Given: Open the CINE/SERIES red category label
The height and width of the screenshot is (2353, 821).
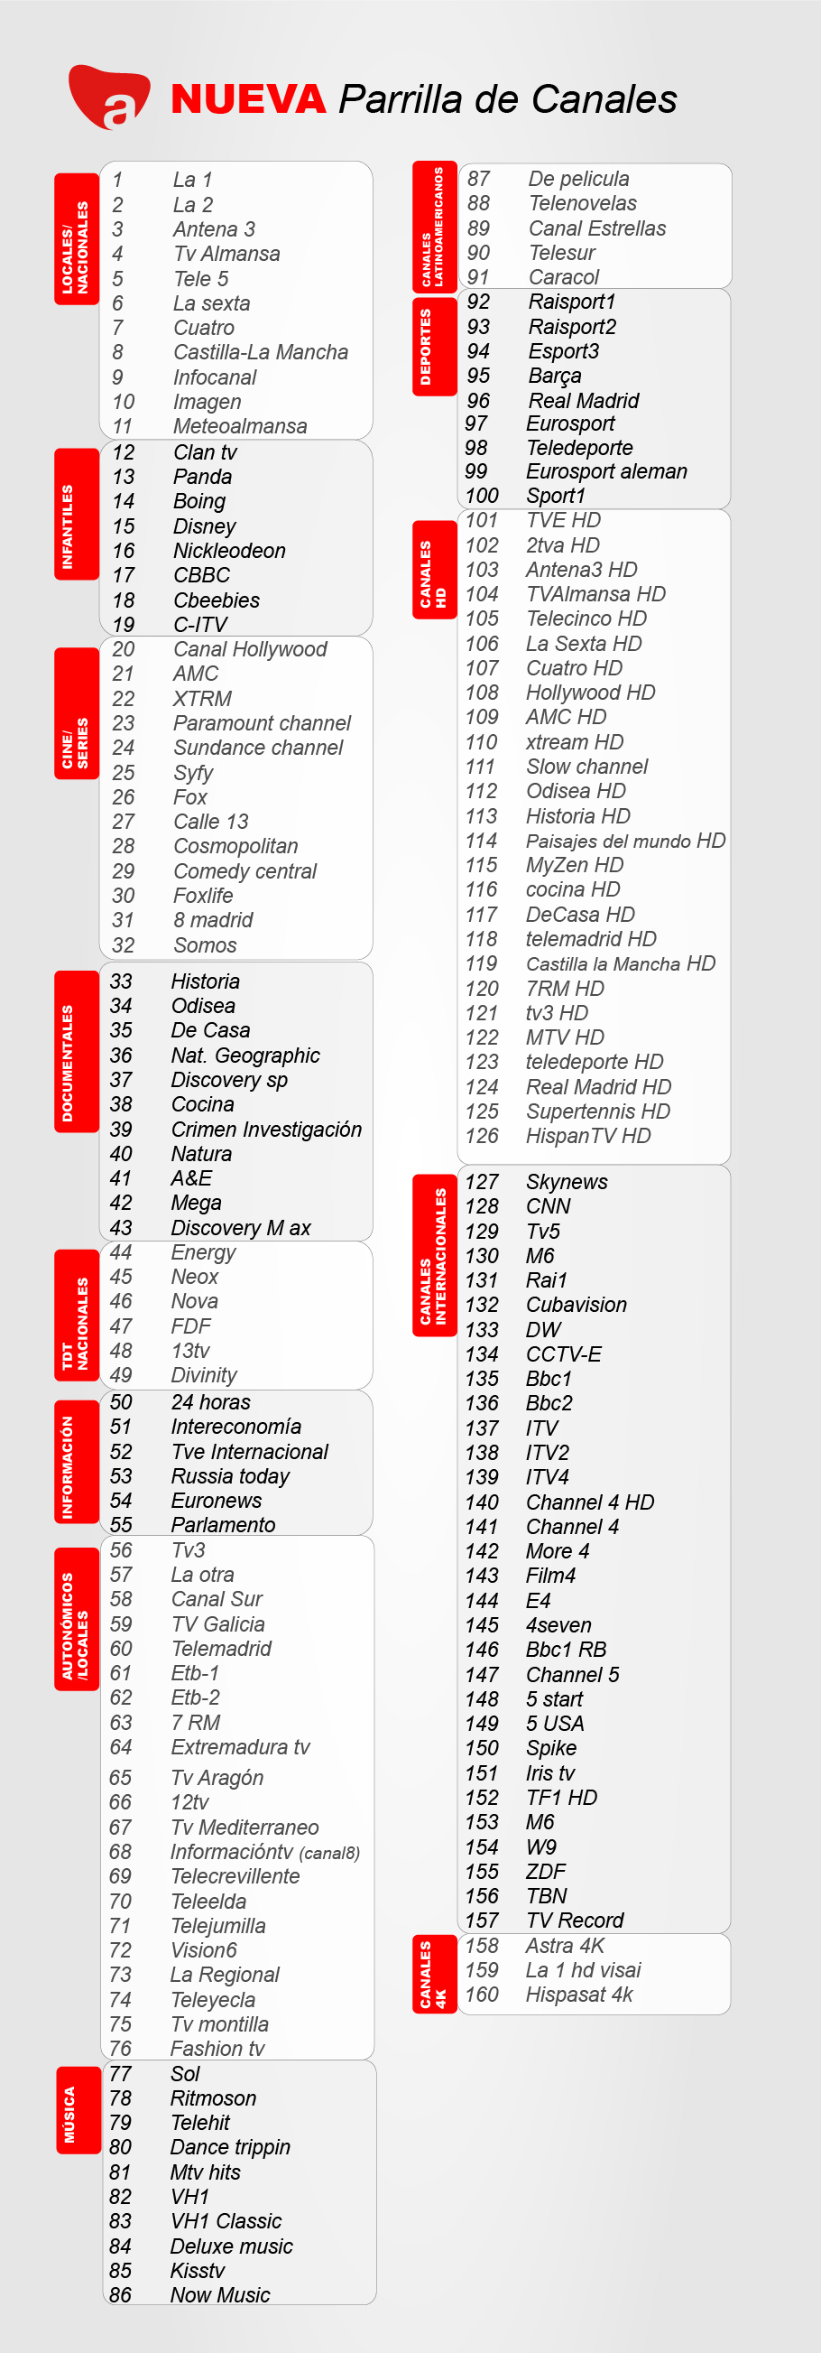Looking at the screenshot, I should [77, 713].
